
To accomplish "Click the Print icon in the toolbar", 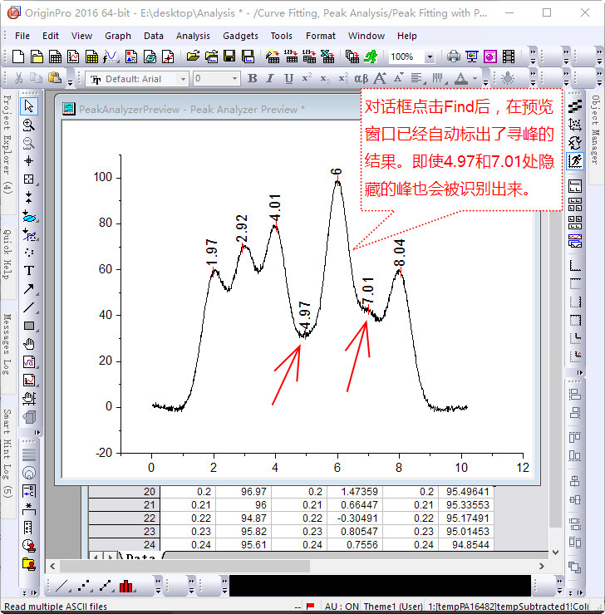I will click(454, 56).
